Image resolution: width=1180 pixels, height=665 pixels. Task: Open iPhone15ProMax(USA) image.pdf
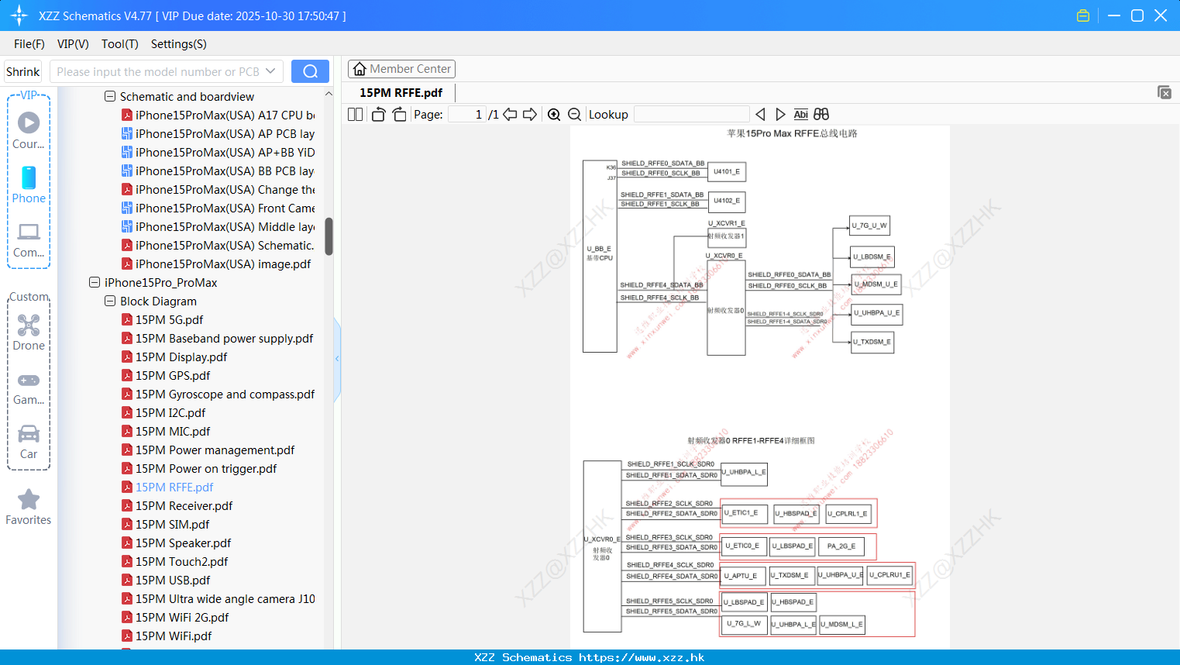(216, 264)
